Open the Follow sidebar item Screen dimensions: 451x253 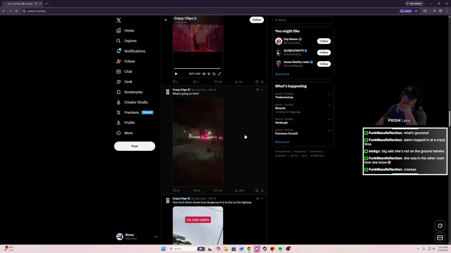(x=126, y=61)
